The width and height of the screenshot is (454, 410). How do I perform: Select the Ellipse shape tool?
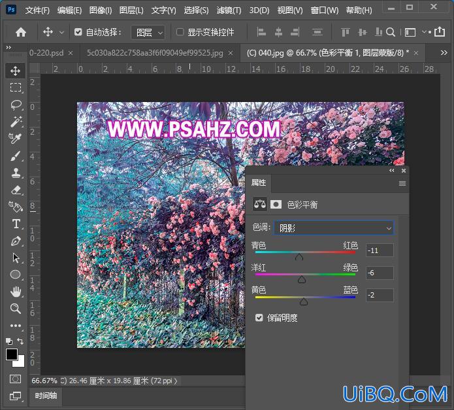click(16, 275)
